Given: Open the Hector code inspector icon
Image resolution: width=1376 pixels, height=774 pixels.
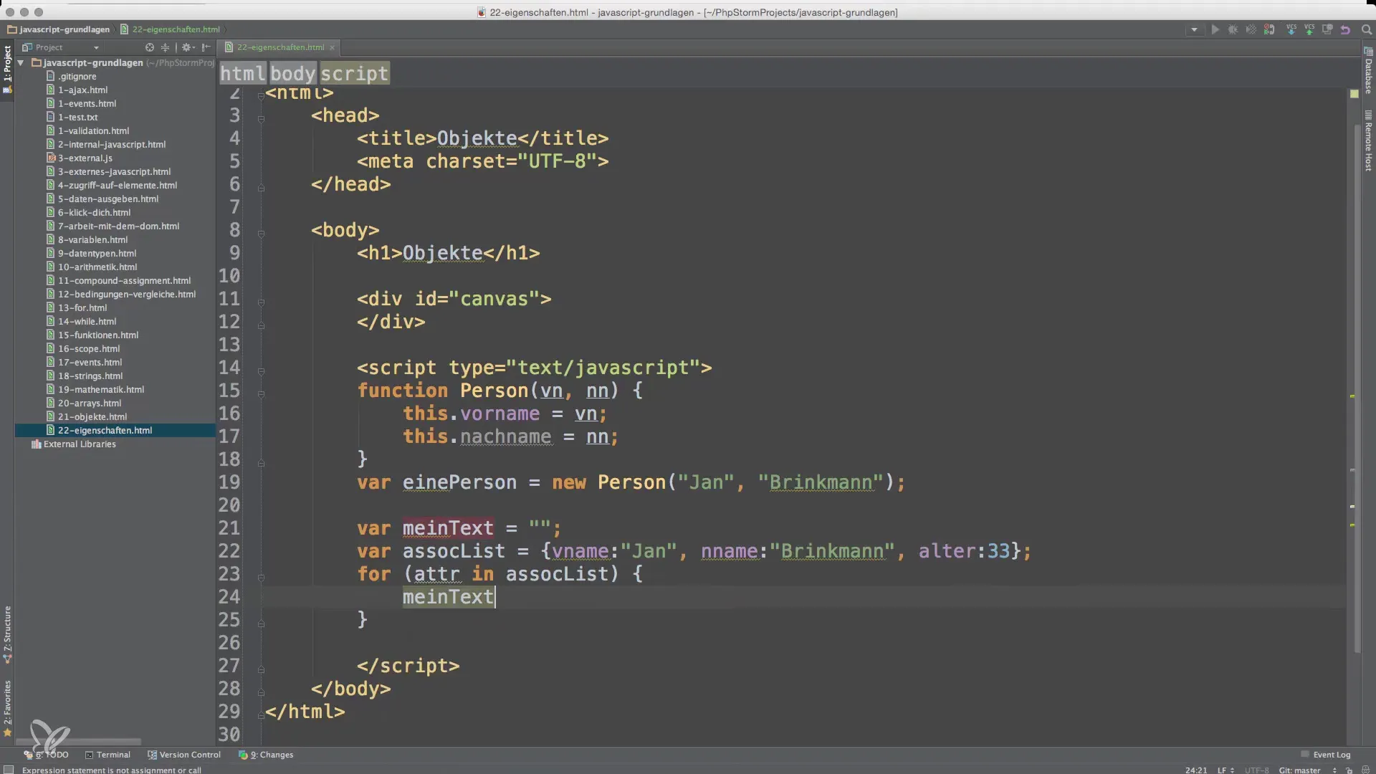Looking at the screenshot, I should click(x=1365, y=770).
